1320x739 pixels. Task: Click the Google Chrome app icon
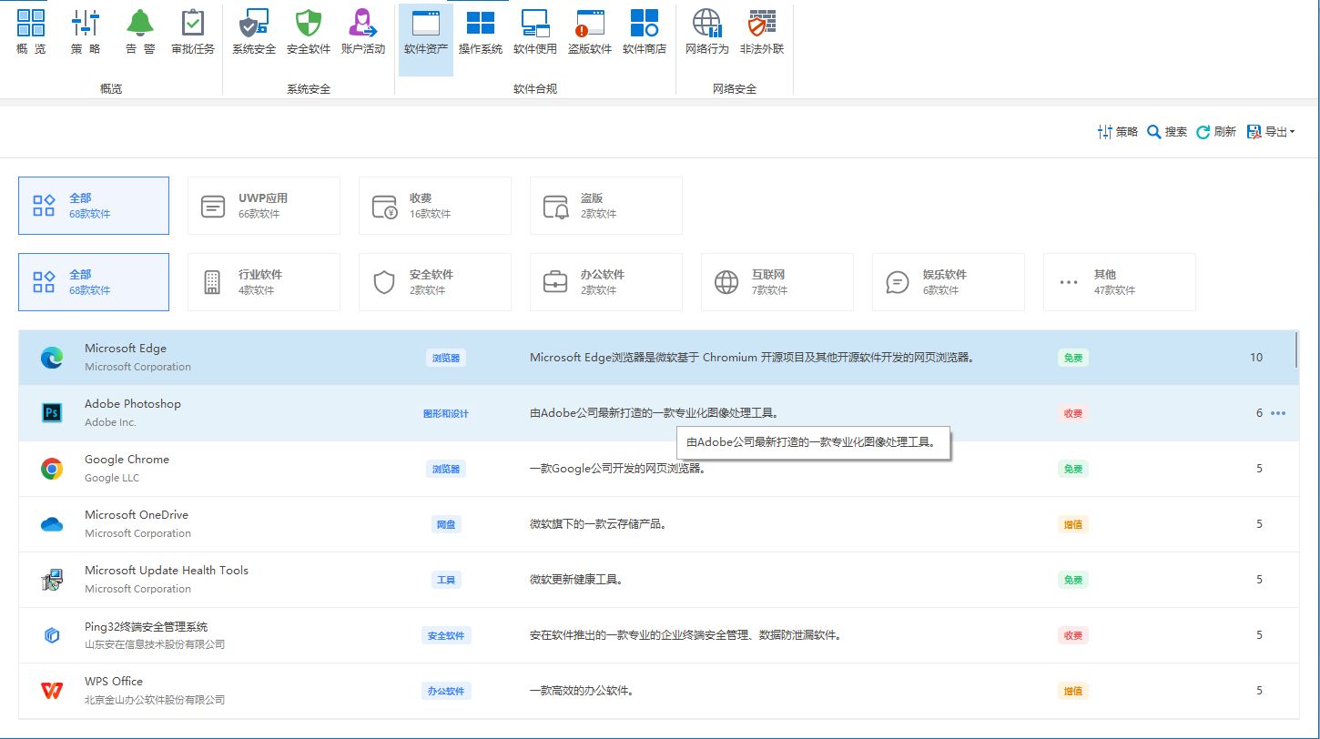(52, 469)
